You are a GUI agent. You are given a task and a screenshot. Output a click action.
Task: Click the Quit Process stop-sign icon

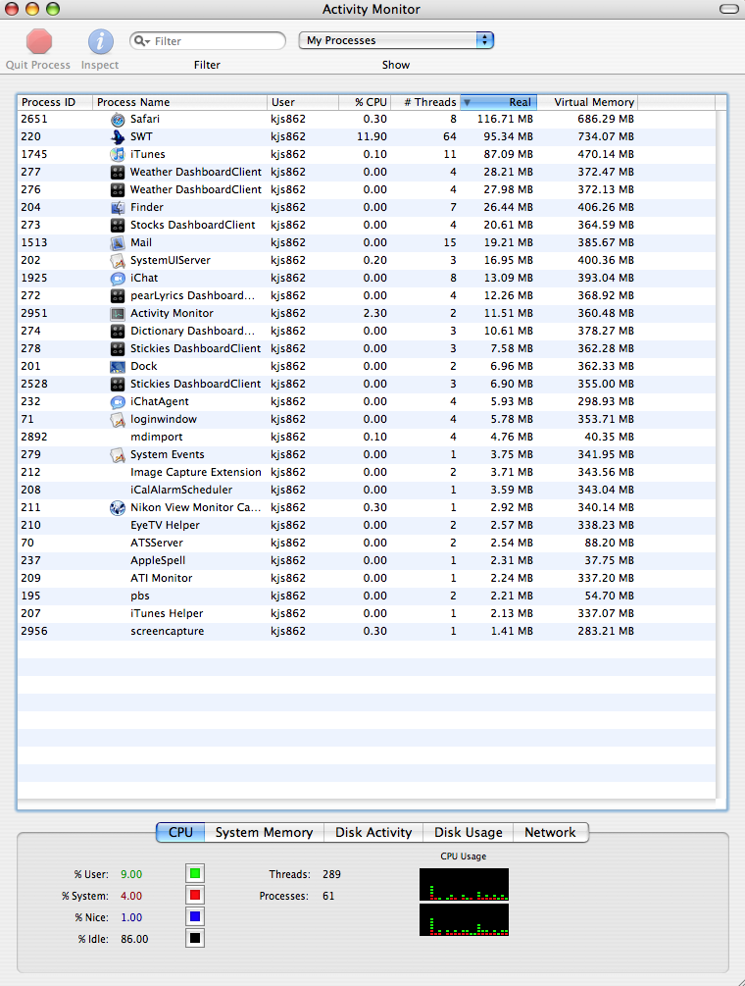click(39, 41)
